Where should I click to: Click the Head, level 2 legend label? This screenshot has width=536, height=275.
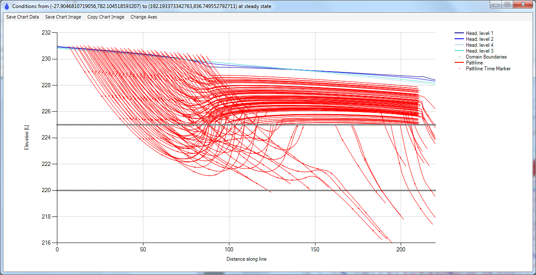[x=479, y=39]
